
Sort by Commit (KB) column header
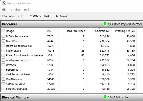point(102,31)
